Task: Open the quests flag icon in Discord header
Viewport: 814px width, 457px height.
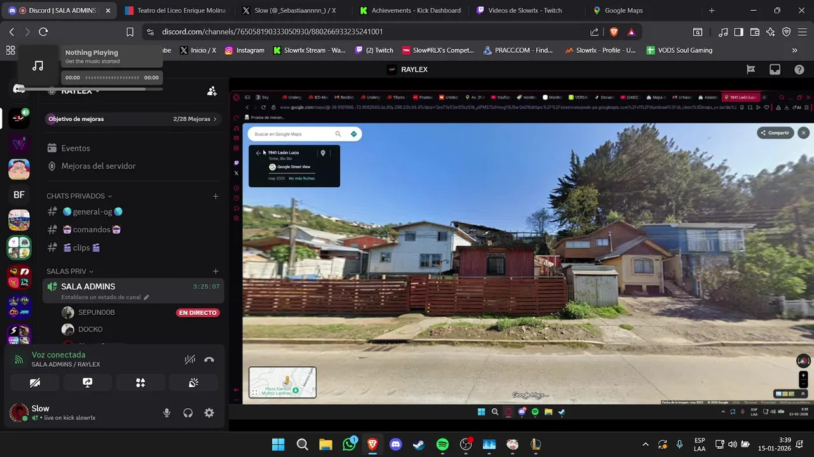Action: pos(750,69)
